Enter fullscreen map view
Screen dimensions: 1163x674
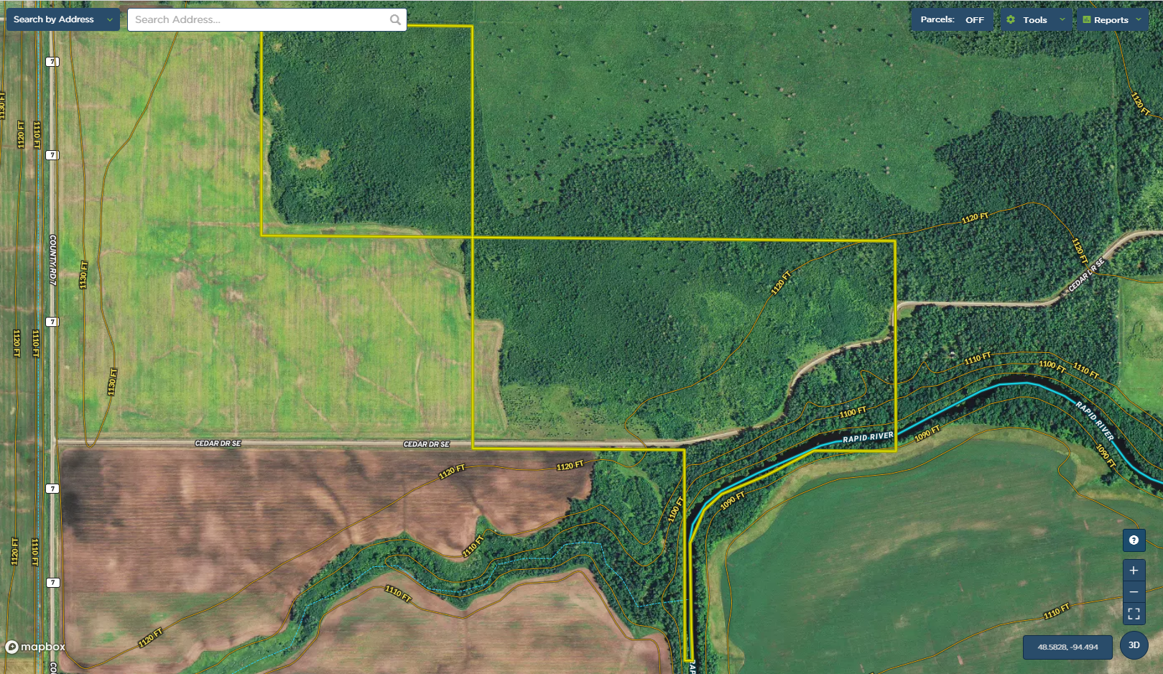pyautogui.click(x=1134, y=614)
